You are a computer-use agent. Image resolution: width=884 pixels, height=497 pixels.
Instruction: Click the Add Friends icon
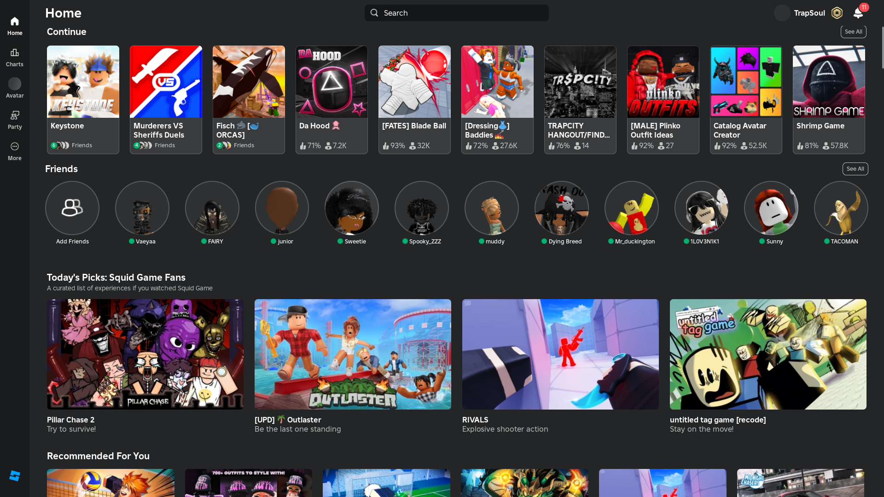click(72, 208)
